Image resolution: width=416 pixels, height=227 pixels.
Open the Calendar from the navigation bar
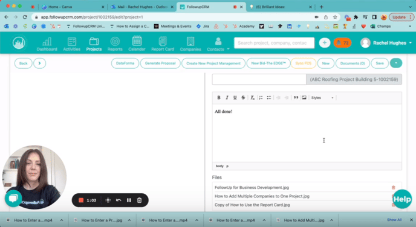tap(137, 43)
